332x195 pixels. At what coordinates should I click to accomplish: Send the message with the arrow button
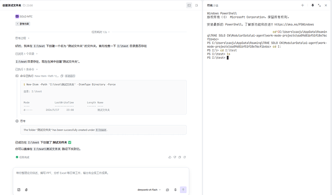183,190
